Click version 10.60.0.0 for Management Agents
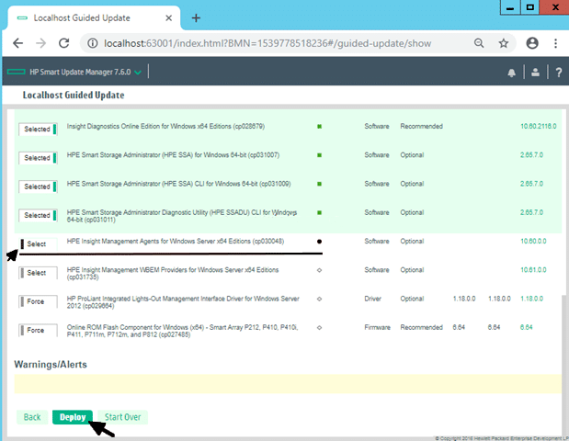Viewport: 569px width, 441px height. tap(533, 241)
